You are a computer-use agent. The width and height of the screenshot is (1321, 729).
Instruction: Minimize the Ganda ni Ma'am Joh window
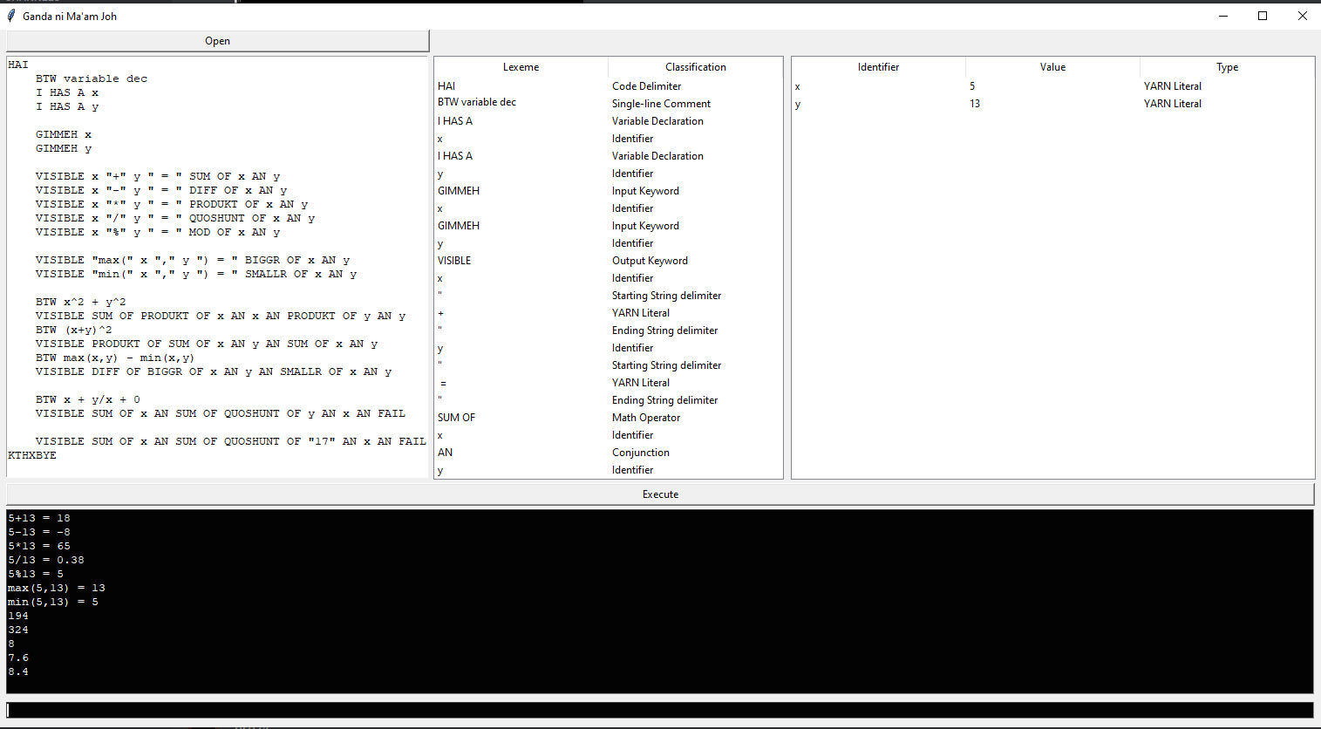[1222, 16]
